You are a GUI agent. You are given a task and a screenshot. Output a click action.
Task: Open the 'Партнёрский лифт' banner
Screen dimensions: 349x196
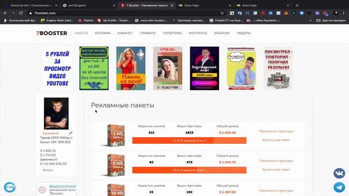(x=204, y=69)
